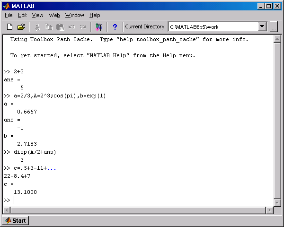Minimize the MATLAB window

point(261,6)
